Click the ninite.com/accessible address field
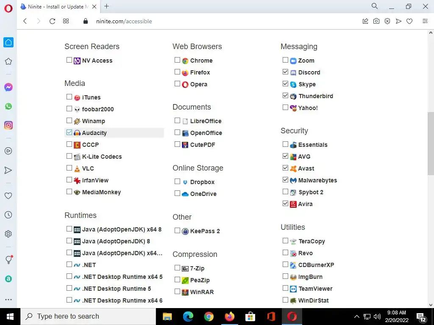Image resolution: width=434 pixels, height=325 pixels. click(x=124, y=21)
